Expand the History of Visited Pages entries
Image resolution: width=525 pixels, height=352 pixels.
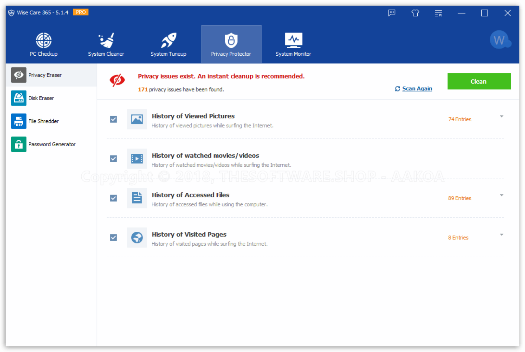click(502, 235)
